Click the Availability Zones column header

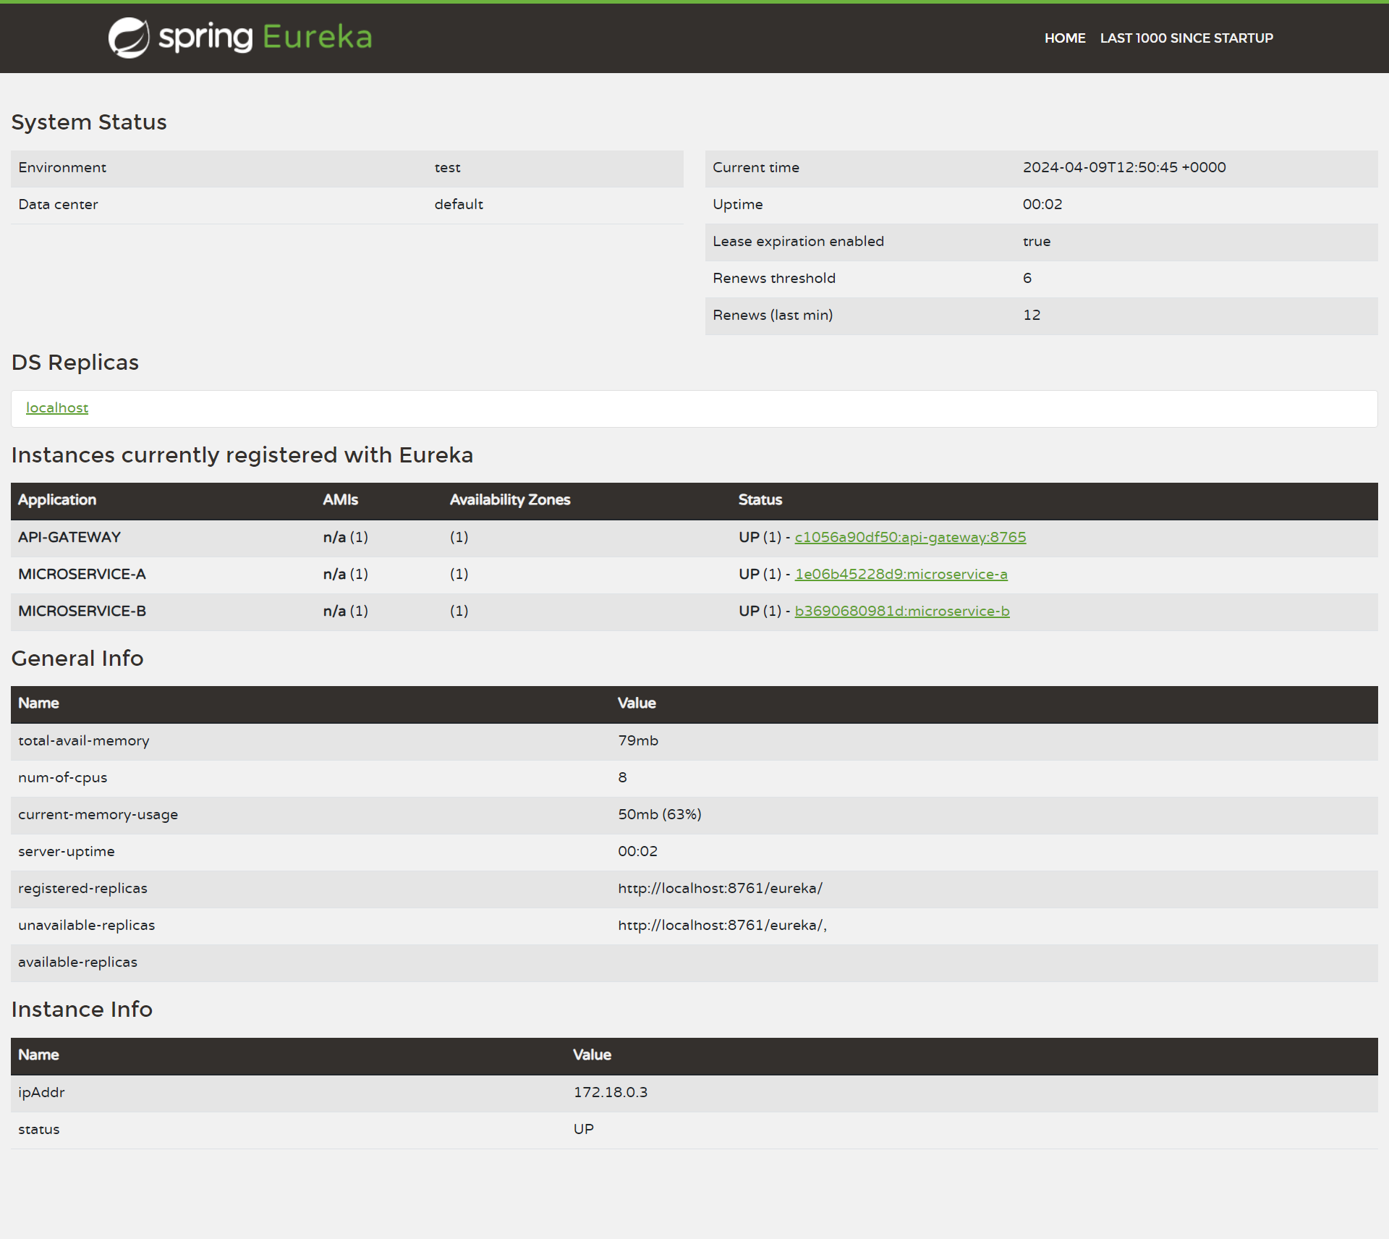pos(510,499)
